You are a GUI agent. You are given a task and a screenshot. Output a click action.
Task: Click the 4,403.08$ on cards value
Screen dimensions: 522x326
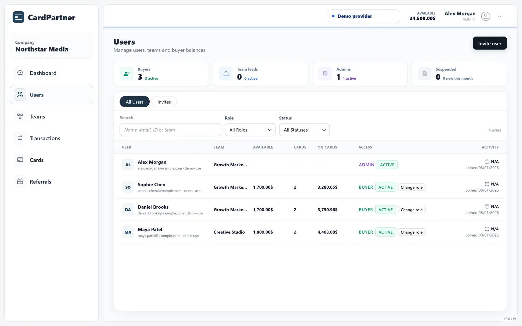coord(327,232)
